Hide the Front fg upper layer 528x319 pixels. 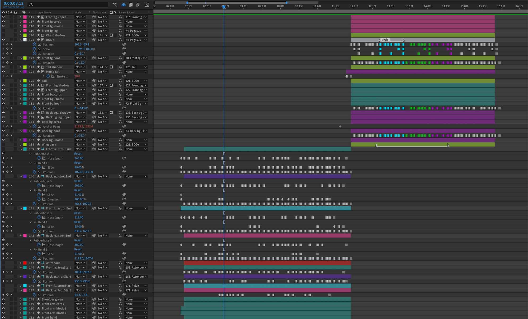[x=3, y=17]
